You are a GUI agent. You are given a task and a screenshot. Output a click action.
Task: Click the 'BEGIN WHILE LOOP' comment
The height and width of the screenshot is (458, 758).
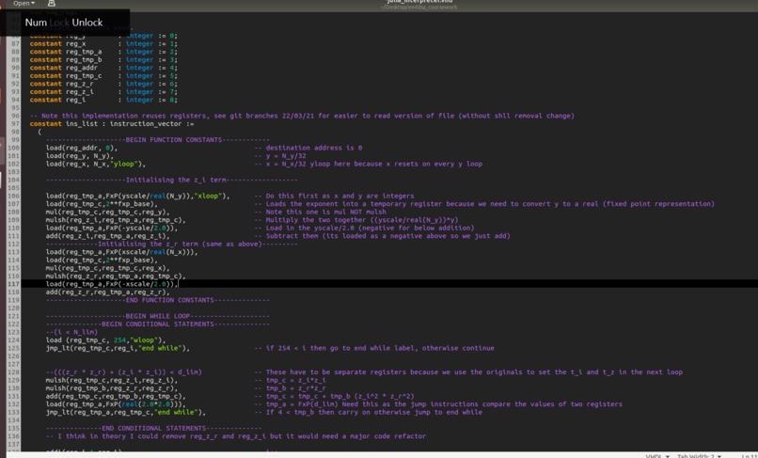tap(158, 316)
